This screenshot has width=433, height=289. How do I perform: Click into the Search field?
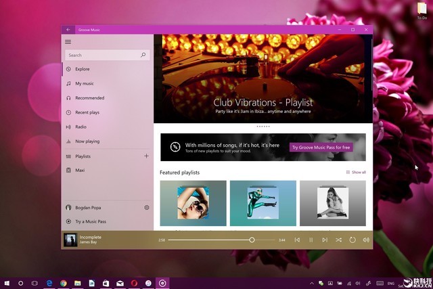coord(107,55)
